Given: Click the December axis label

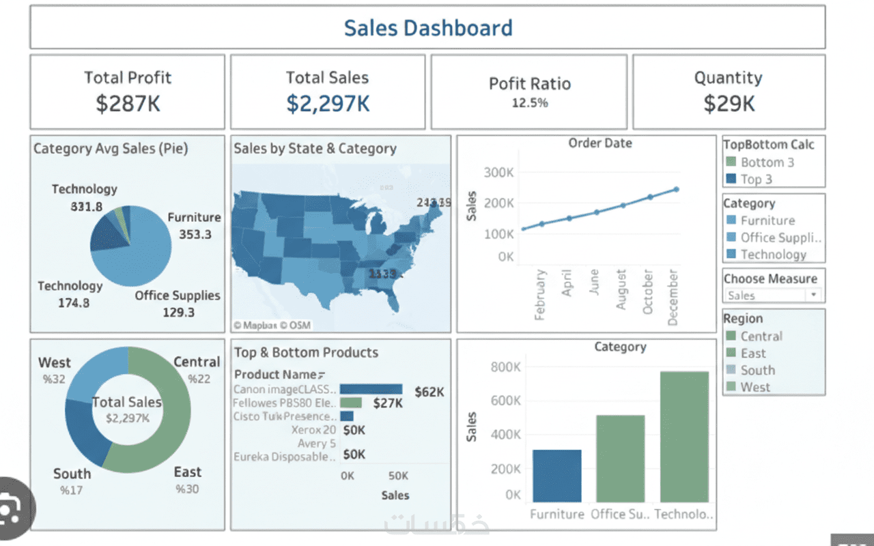Looking at the screenshot, I should click(x=673, y=297).
